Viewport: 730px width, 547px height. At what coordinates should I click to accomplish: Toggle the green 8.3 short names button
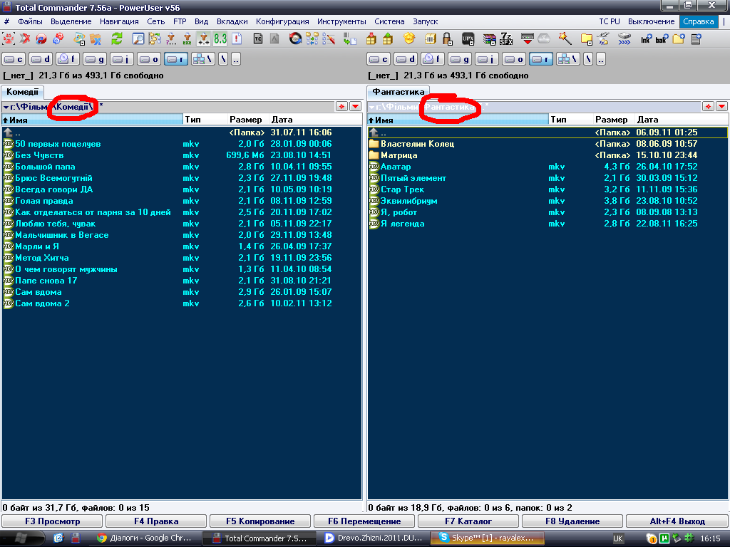[220, 38]
